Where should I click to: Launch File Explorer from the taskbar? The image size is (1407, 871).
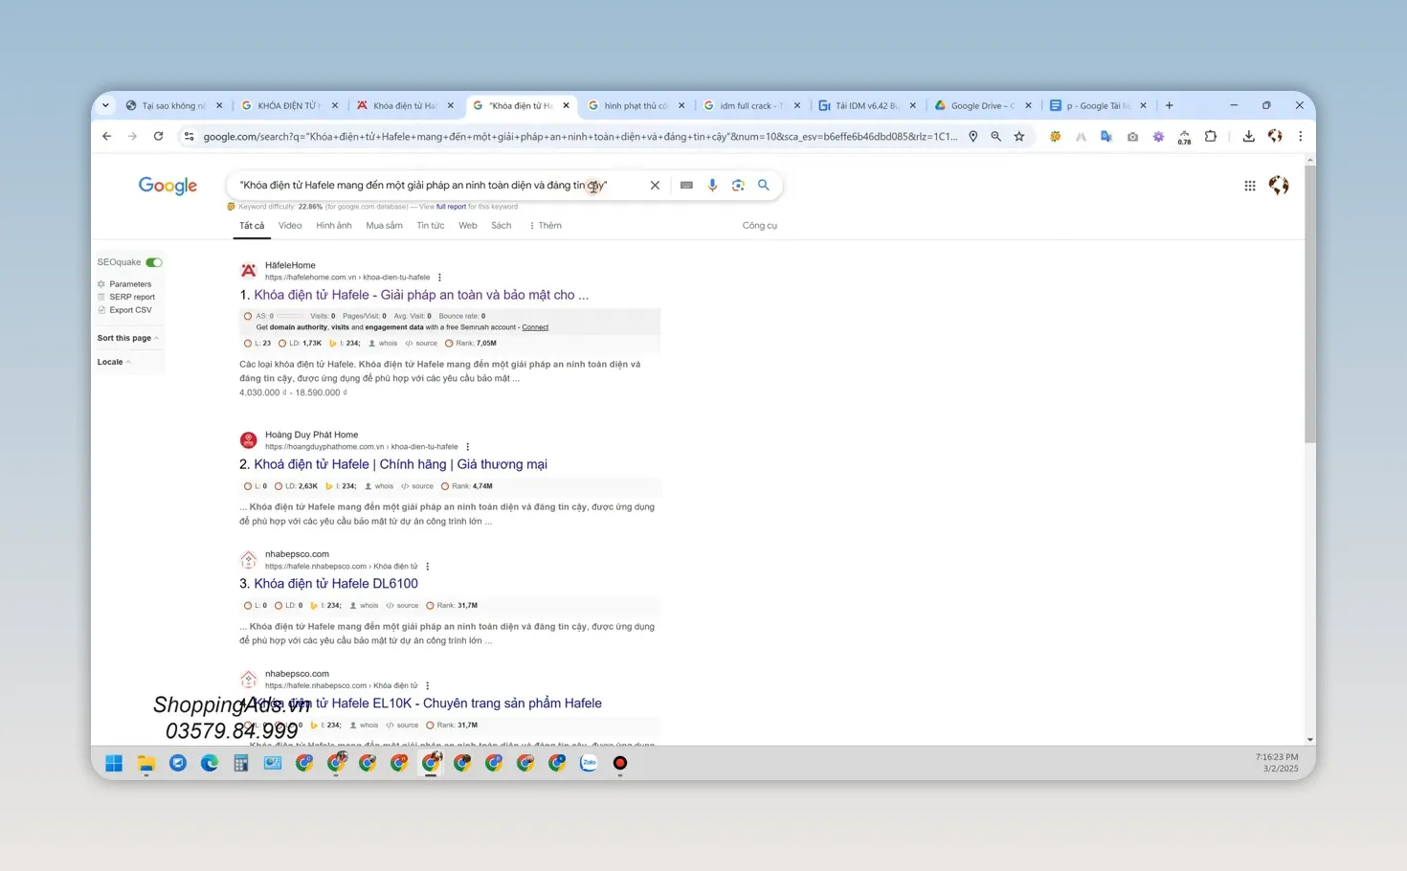coord(146,763)
